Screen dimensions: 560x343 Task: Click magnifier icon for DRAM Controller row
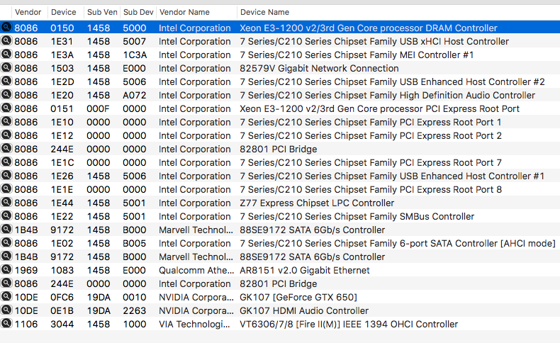7,28
